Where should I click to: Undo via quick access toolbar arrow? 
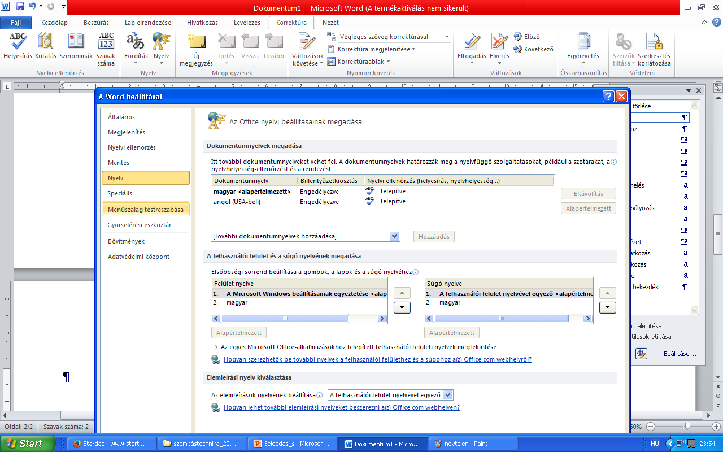point(33,7)
